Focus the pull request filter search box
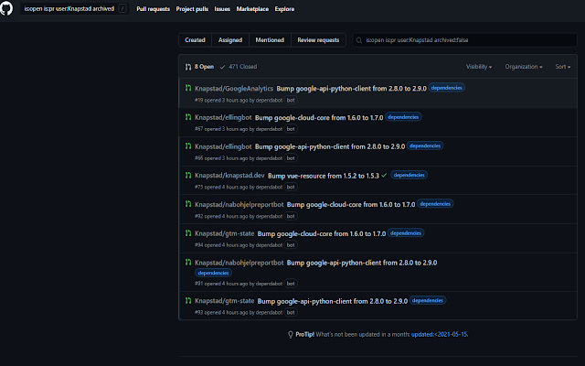This screenshot has height=366, width=585. [x=465, y=40]
